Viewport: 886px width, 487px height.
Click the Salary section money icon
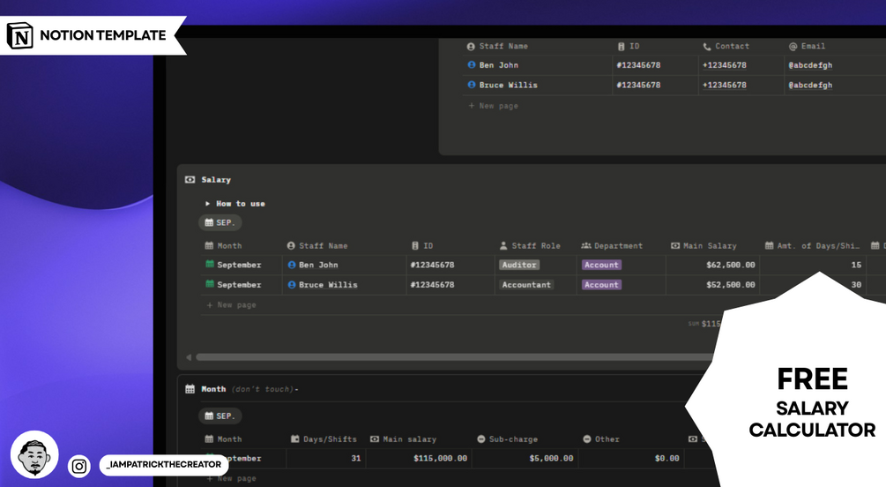coord(190,180)
